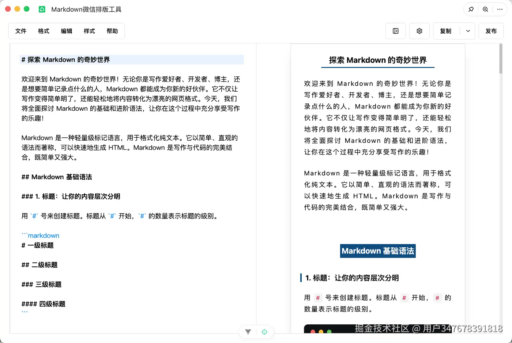Click editor line '# 一级标题'
Screen dimensions: 512x343
(x=37, y=245)
